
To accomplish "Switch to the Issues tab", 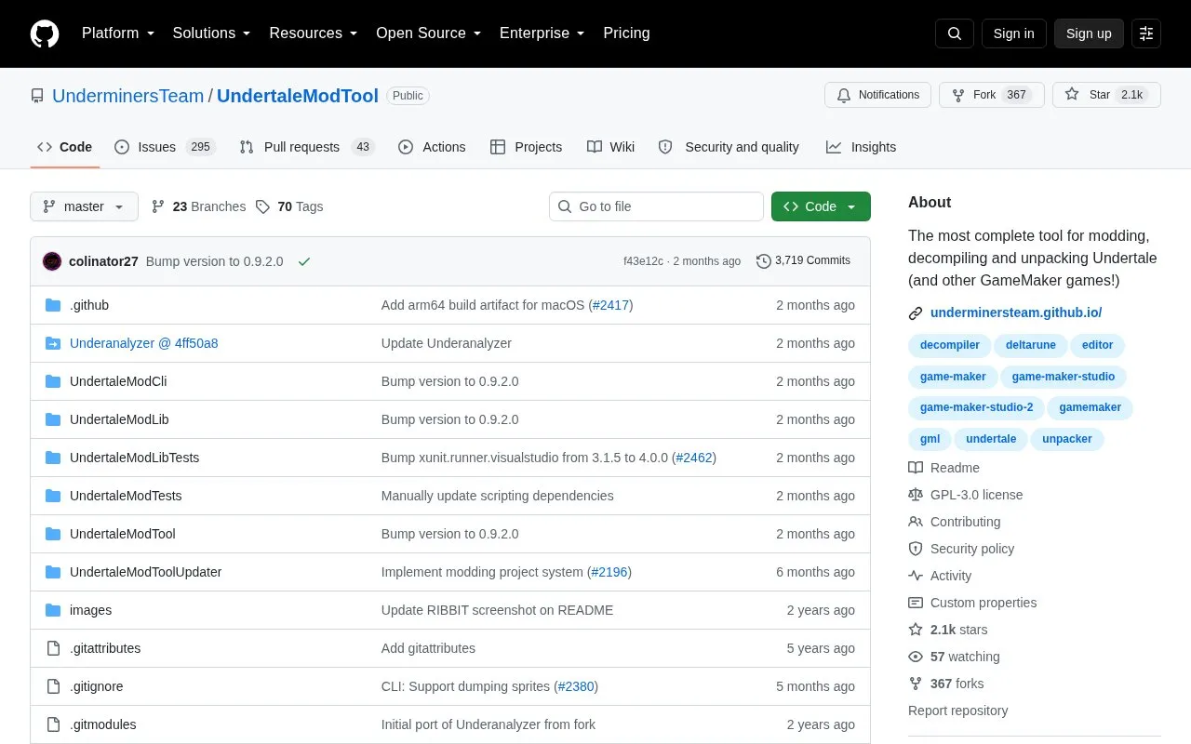I will (x=165, y=147).
